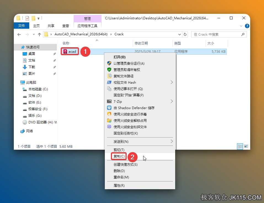264x203 pixels.
Task: Select Quick access (快速访问) in sidebar
Action: coord(33,47)
